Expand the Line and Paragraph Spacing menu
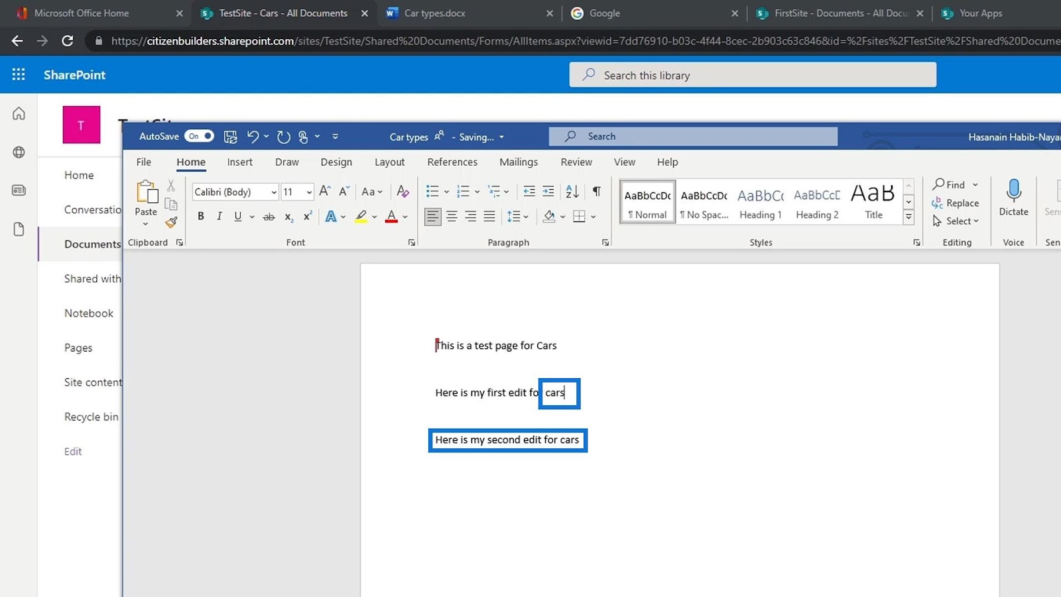Viewport: 1061px width, 597px height. pos(517,216)
